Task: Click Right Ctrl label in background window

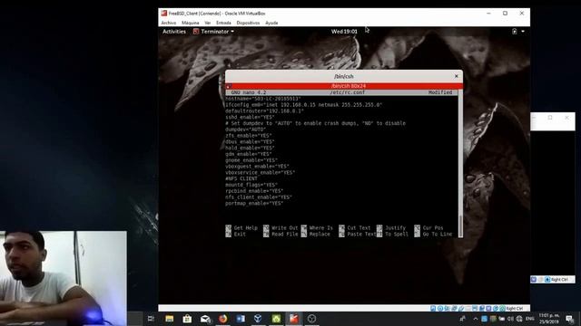Action: coord(559,280)
